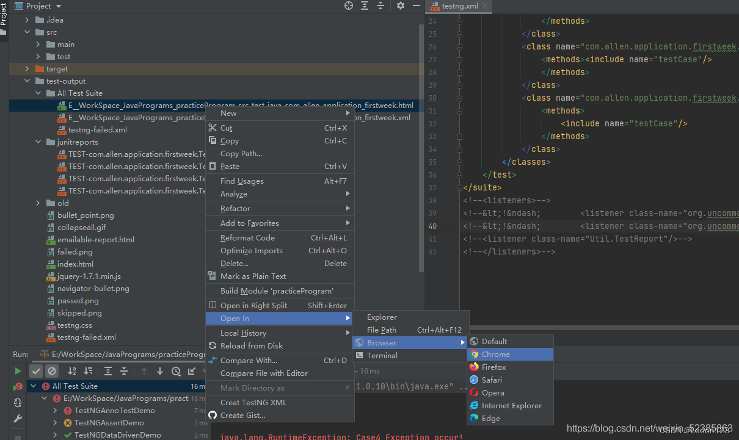Choose Reformat Code menu entry
The image size is (739, 440).
(x=280, y=238)
